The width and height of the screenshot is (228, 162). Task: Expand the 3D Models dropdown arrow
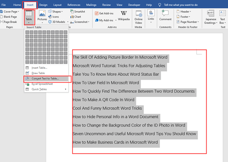pyautogui.click(x=68, y=22)
